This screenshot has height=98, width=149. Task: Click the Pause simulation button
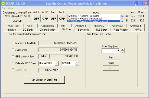(x=111, y=63)
